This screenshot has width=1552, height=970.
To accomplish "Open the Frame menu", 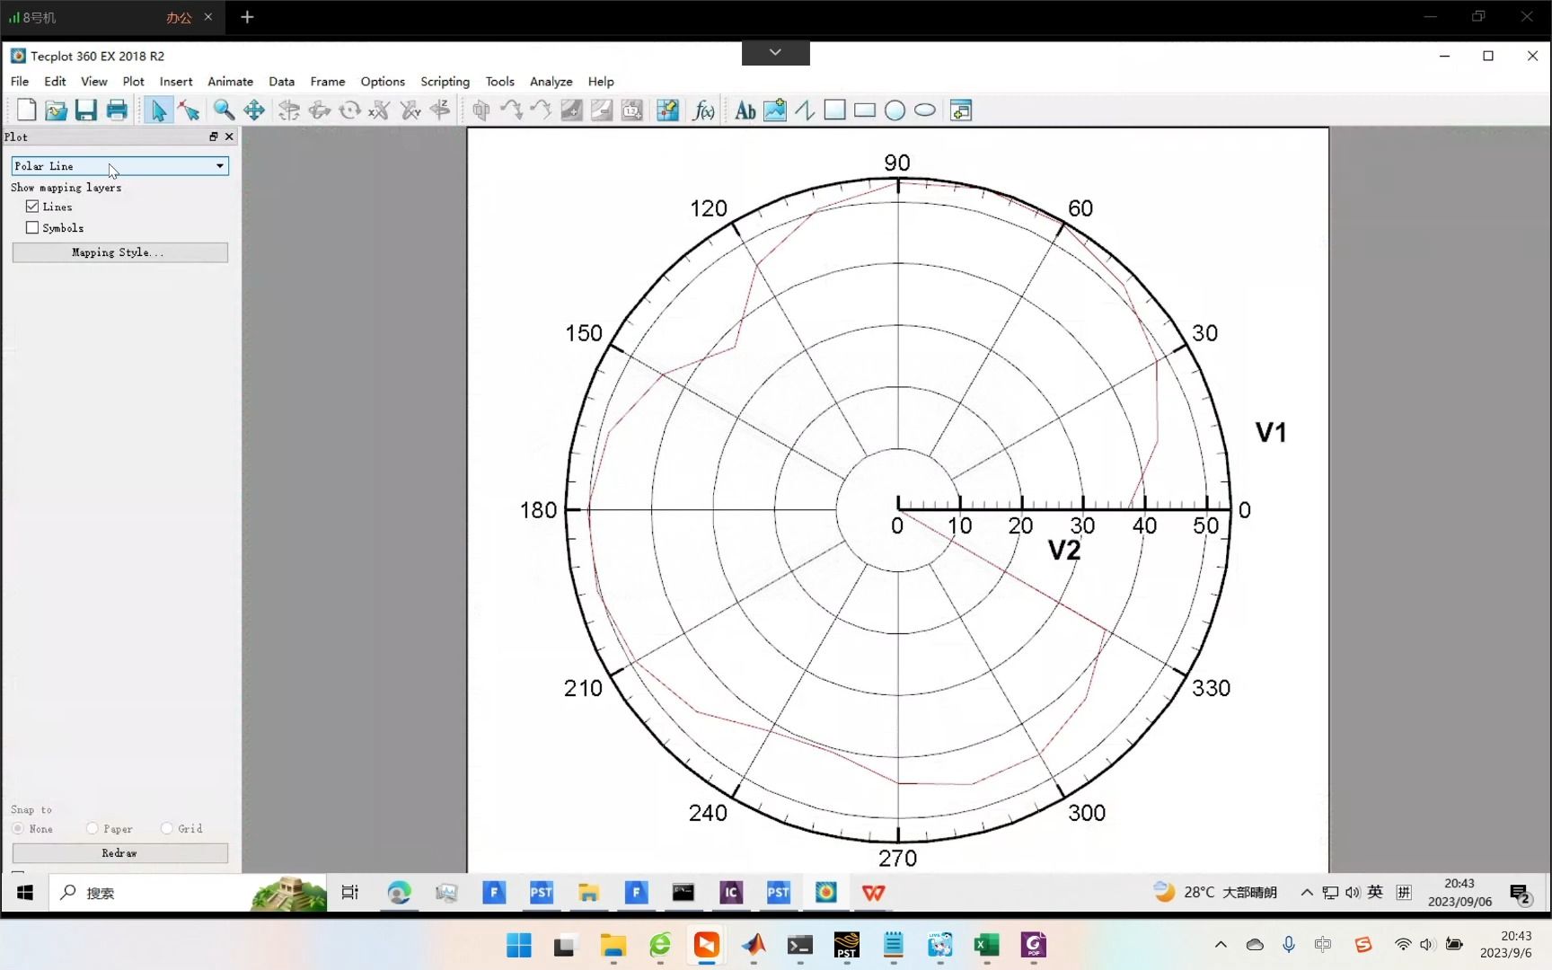I will click(328, 81).
